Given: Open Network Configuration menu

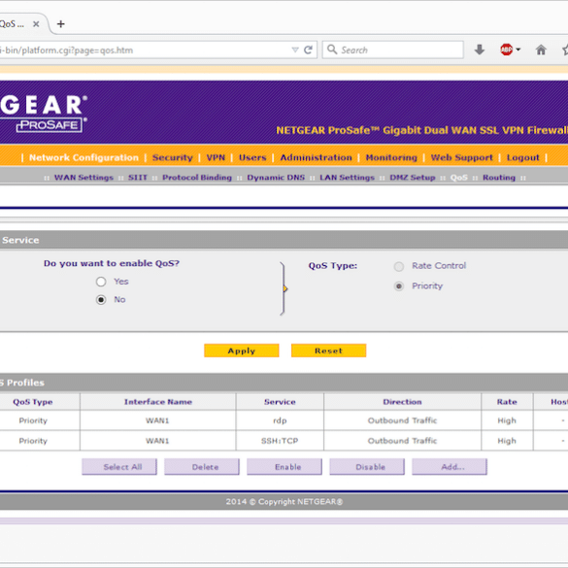Looking at the screenshot, I should [84, 157].
